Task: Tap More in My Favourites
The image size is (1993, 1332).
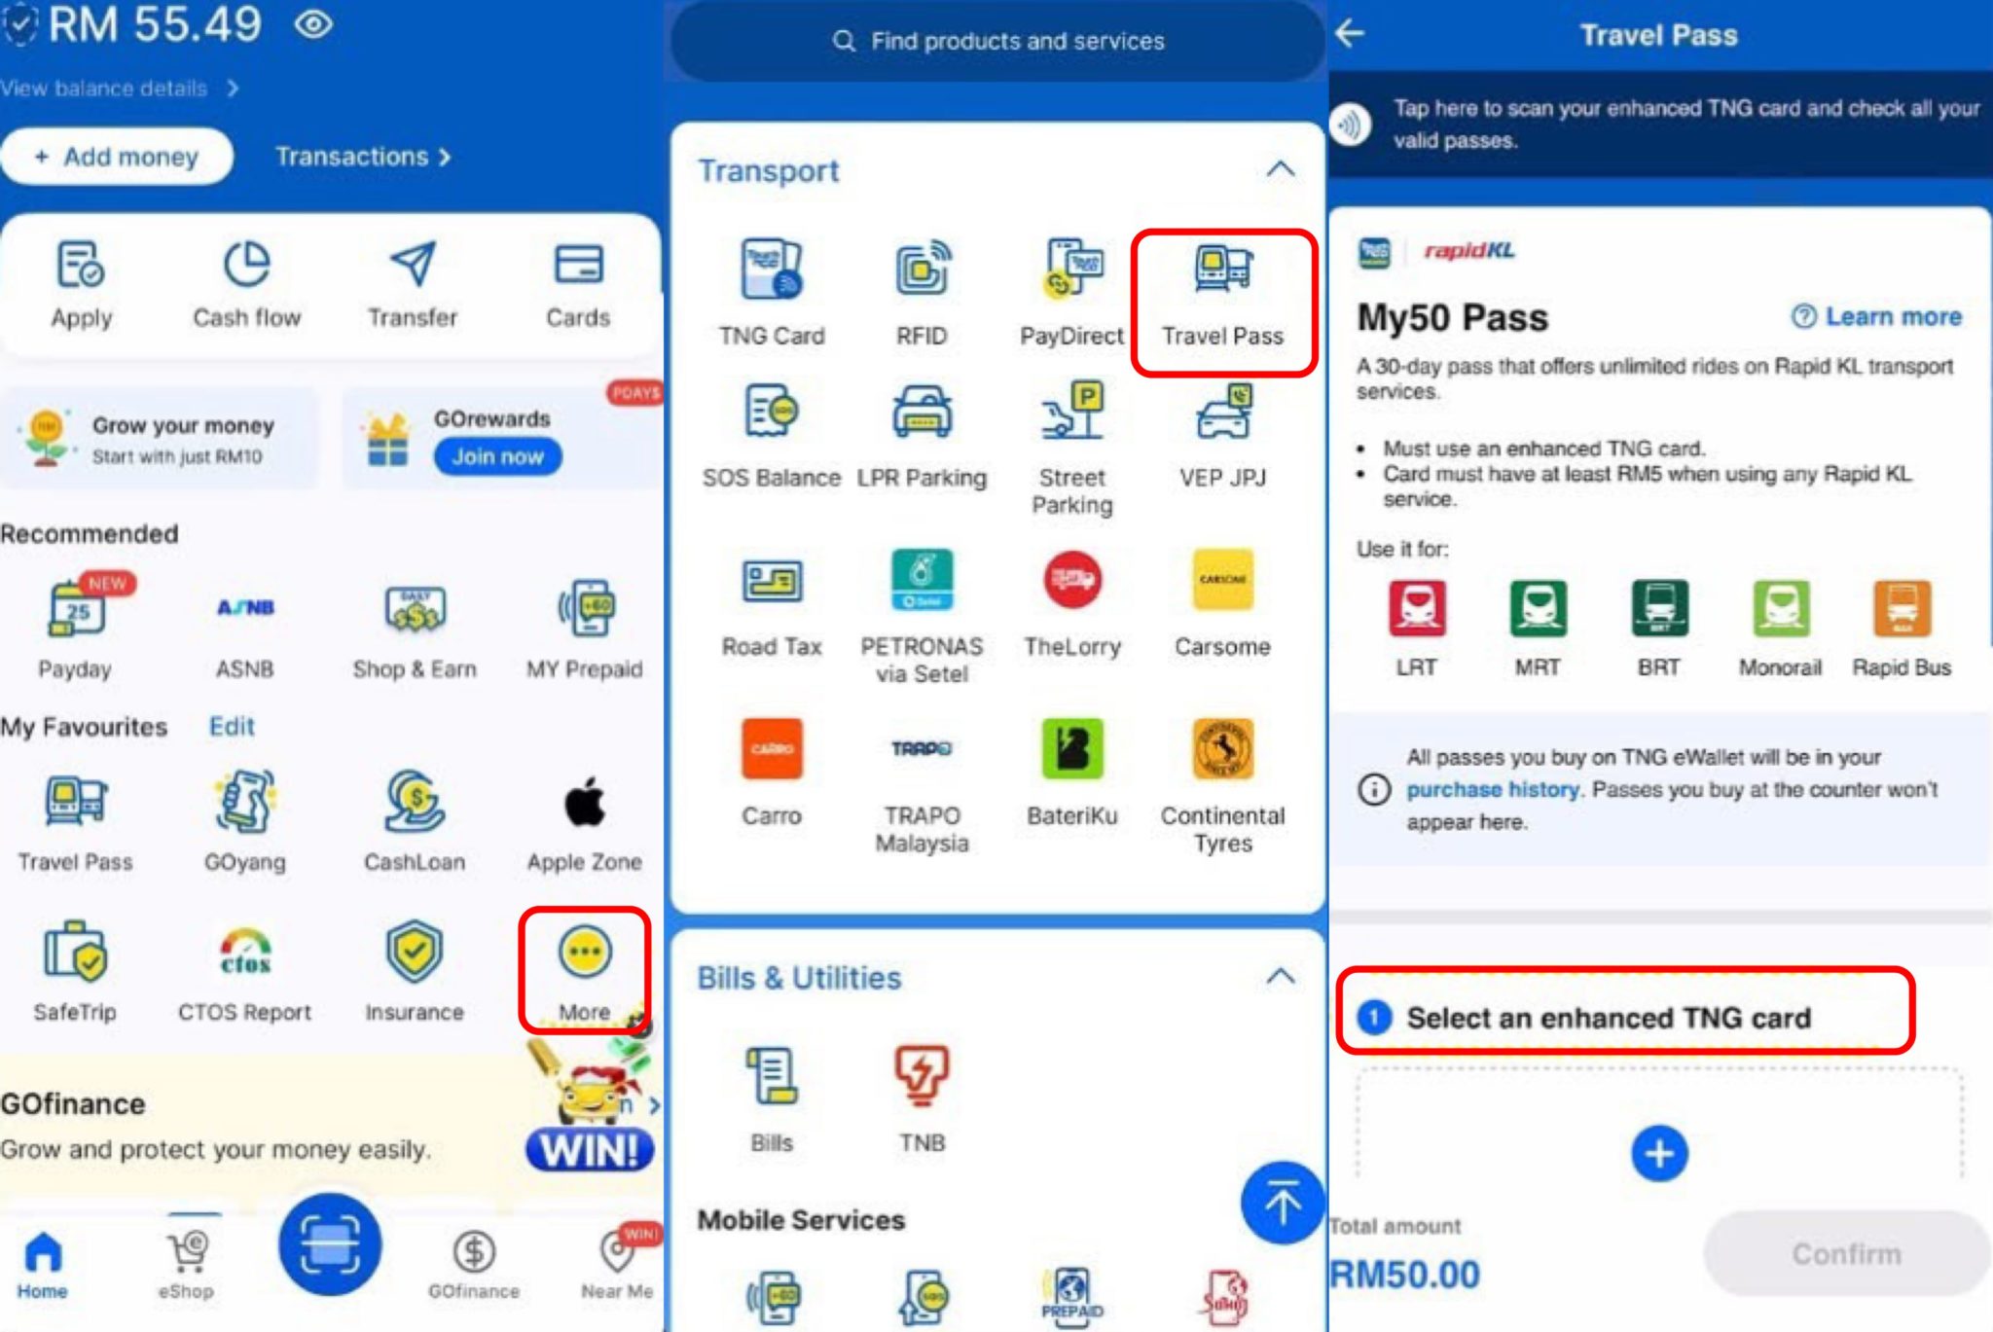Action: 585,971
